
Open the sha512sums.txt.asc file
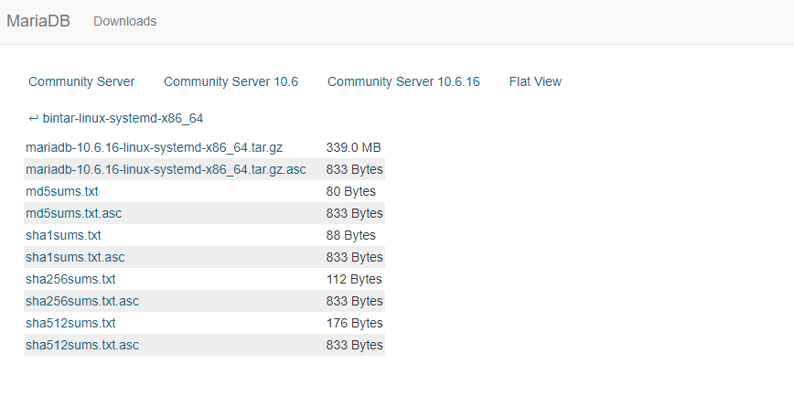point(82,345)
